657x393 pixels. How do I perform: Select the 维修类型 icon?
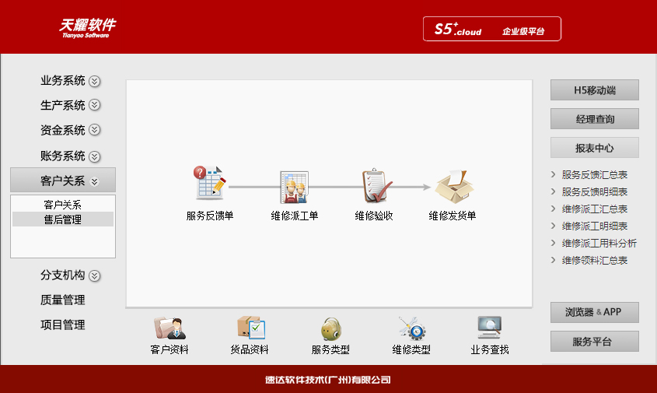[x=411, y=330]
